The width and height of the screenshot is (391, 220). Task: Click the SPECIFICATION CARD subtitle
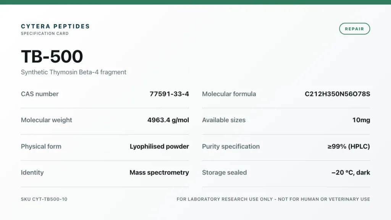pos(45,34)
